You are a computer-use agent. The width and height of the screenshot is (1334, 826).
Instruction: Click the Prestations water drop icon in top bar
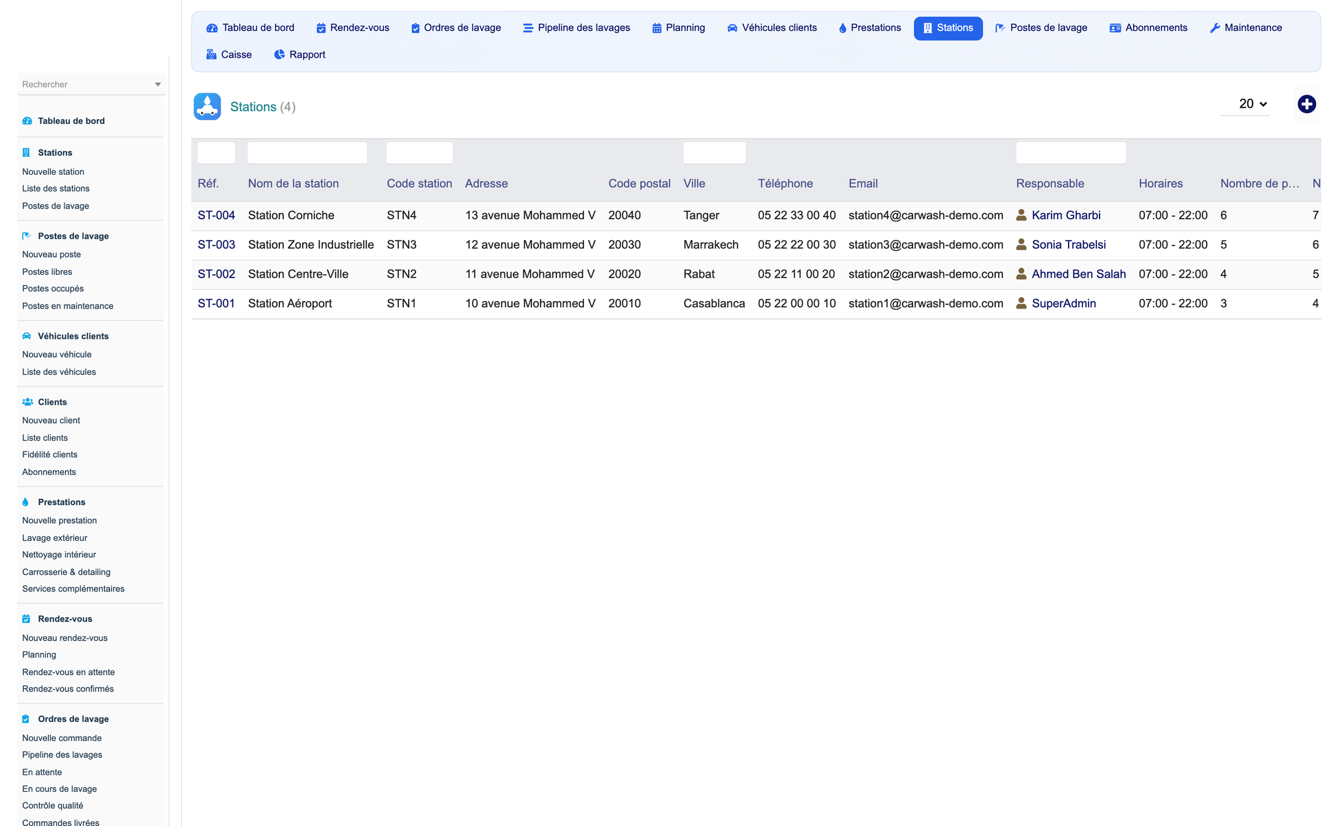[842, 28]
